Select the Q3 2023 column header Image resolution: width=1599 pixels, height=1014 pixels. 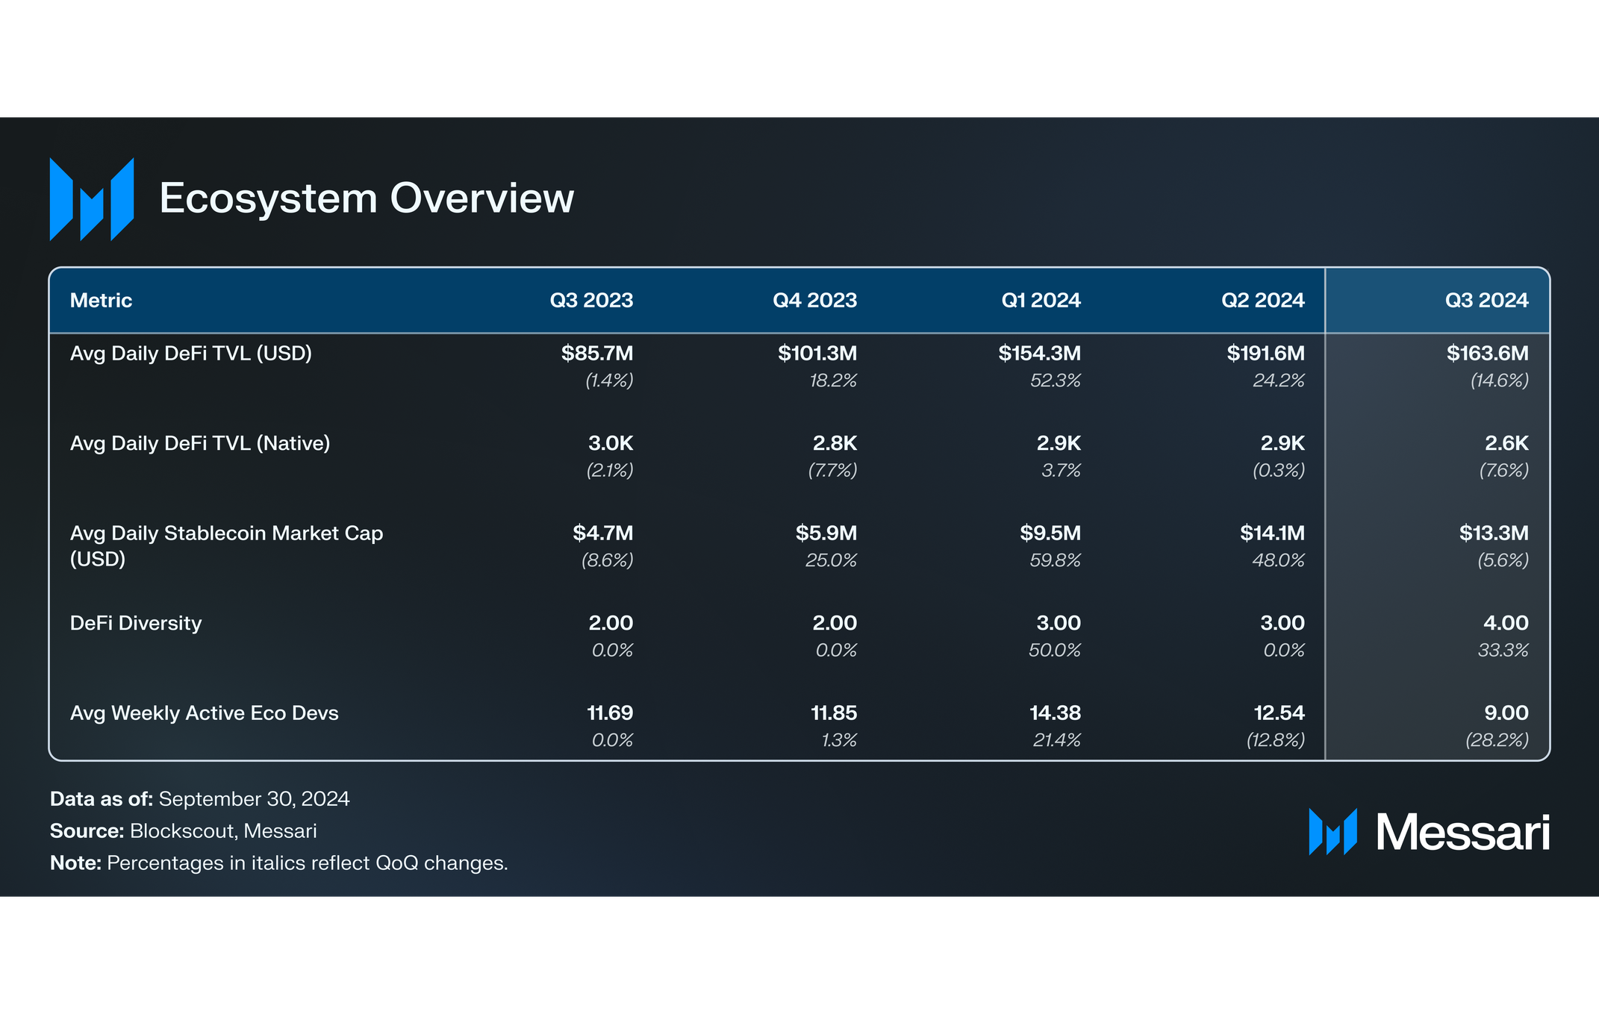[x=591, y=301]
